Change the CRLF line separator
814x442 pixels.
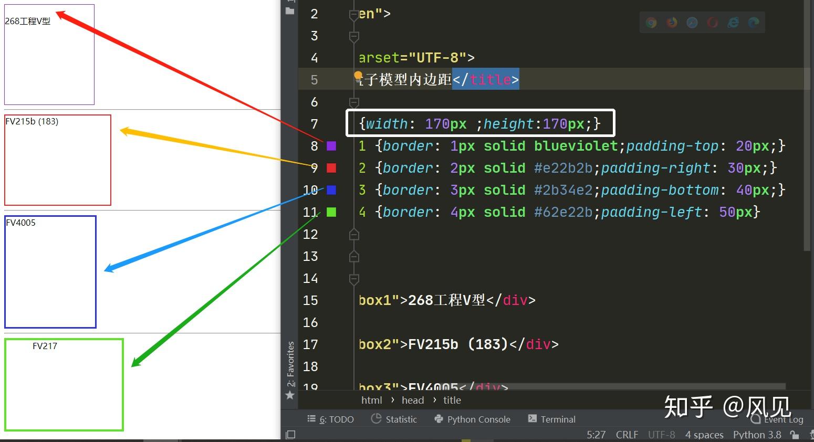click(x=627, y=435)
